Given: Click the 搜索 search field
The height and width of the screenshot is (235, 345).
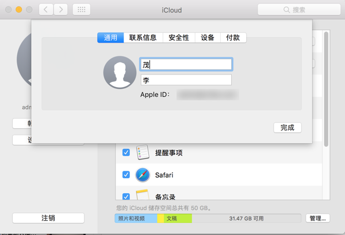Looking at the screenshot, I should point(297,10).
